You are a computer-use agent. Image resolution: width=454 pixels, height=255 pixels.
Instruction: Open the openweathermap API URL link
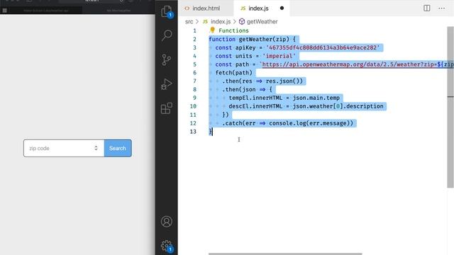[x=358, y=64]
